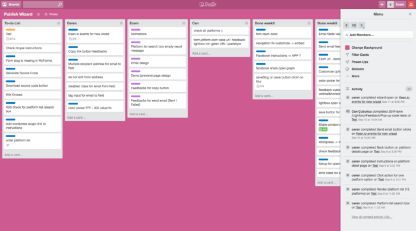This screenshot has height=231, width=416.
Task: Open Generate Source Code card
Action: click(32, 71)
